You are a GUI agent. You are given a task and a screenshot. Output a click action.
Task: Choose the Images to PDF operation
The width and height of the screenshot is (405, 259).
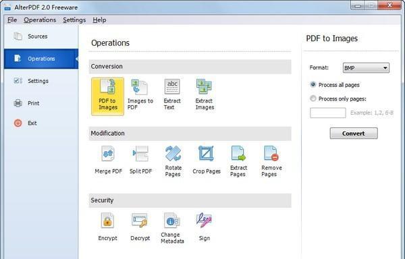(x=140, y=95)
